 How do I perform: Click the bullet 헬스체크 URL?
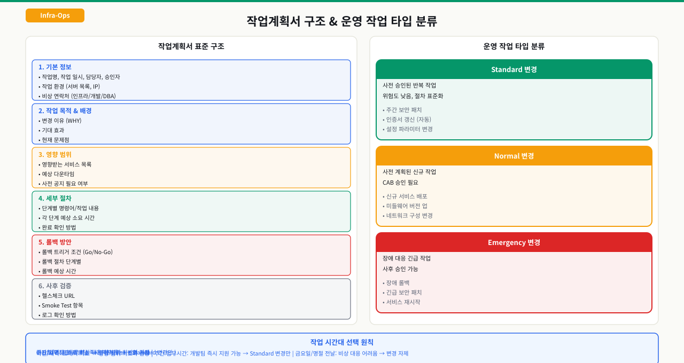57,296
